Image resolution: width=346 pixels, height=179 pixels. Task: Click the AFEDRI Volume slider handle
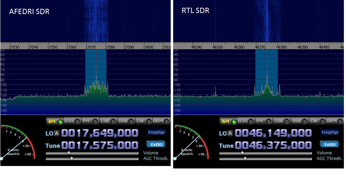pos(69,153)
